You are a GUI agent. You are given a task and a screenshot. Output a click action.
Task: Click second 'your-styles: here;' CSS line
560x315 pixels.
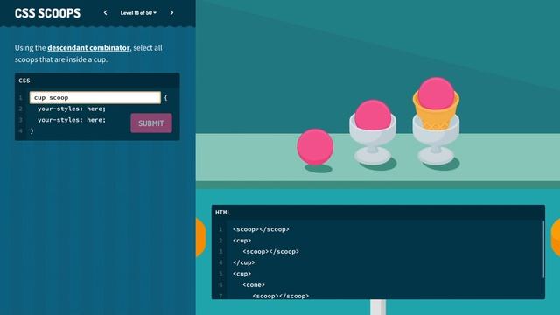coord(72,120)
